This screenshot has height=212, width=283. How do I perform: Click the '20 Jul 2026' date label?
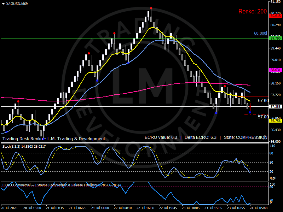pos(9,208)
